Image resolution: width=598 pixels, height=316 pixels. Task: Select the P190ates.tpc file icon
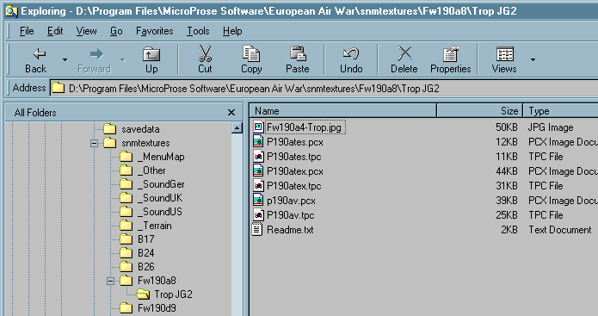pos(258,156)
